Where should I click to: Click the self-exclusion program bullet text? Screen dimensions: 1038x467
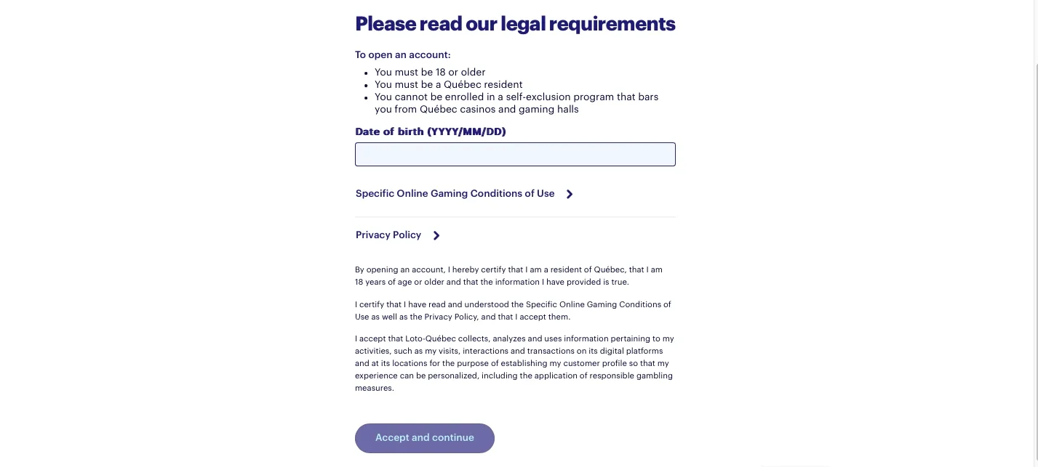click(516, 97)
